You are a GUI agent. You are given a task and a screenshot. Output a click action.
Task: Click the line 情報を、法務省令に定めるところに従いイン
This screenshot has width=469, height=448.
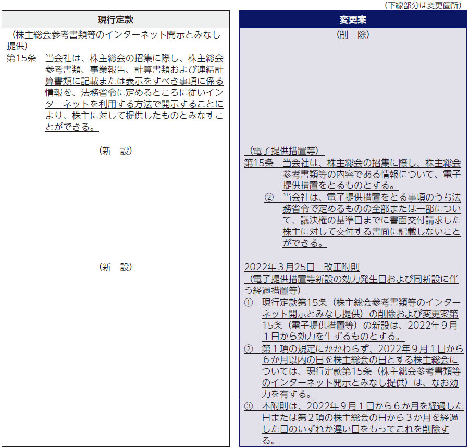[x=134, y=93]
